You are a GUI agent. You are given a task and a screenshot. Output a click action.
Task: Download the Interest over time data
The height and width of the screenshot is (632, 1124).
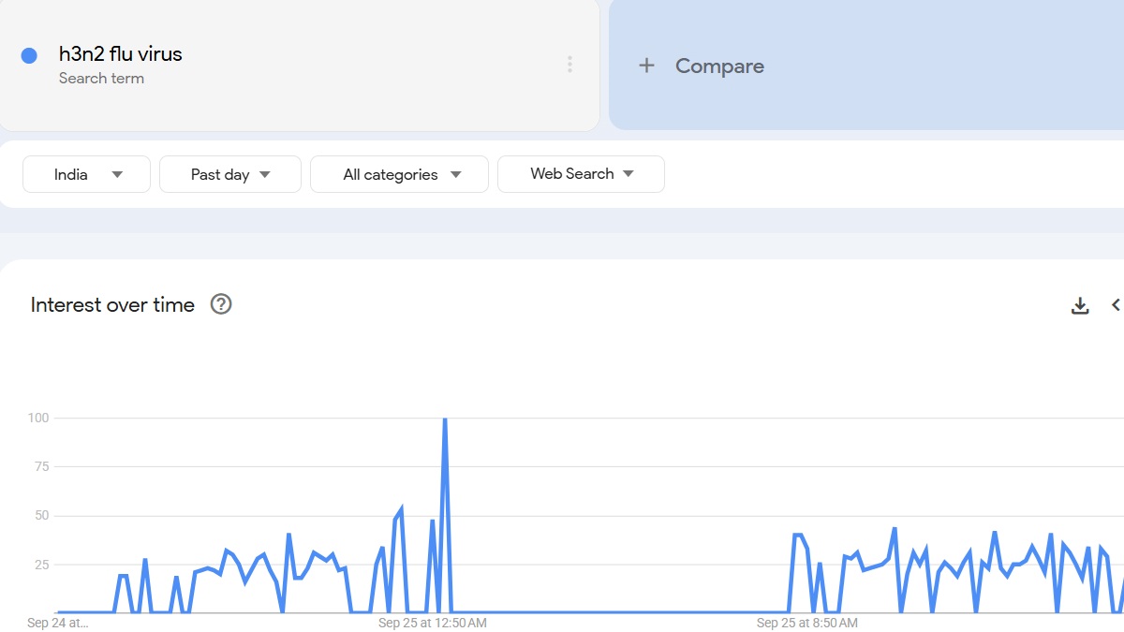pyautogui.click(x=1079, y=304)
